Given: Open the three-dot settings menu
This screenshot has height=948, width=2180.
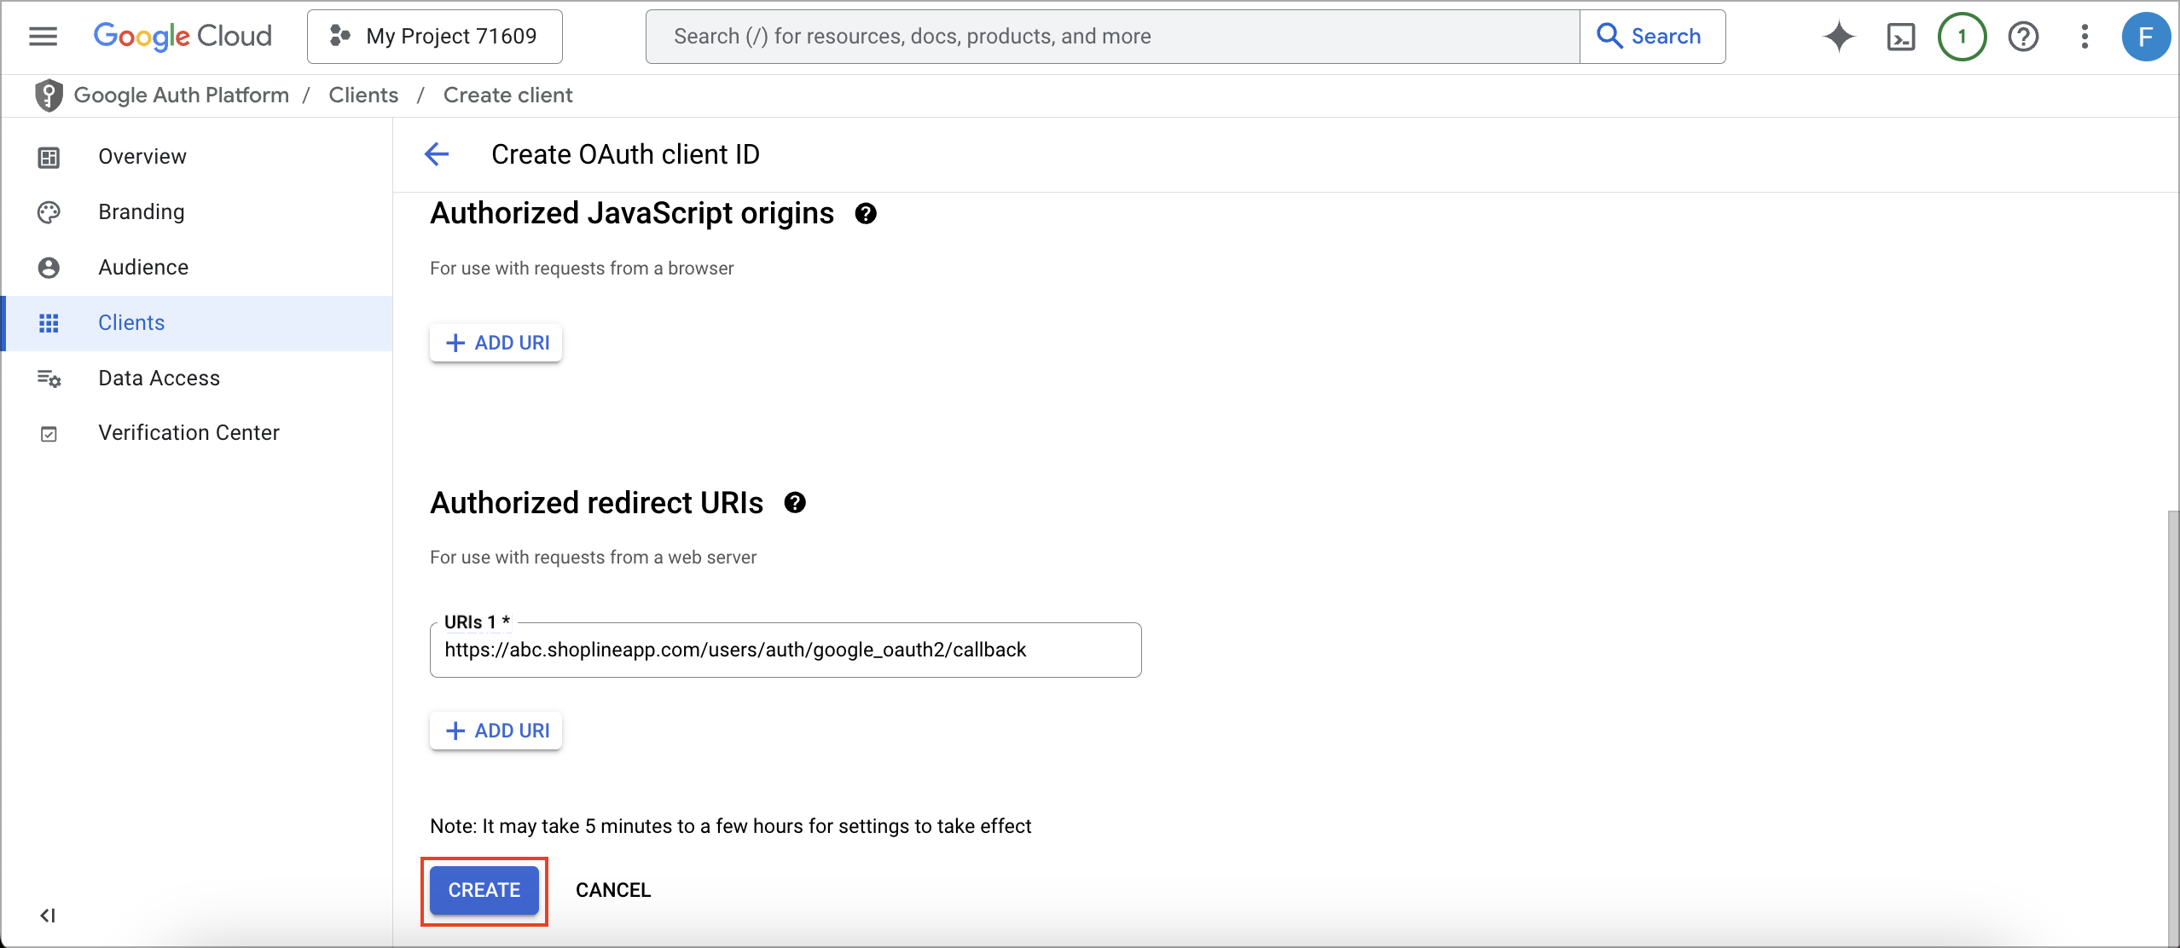Looking at the screenshot, I should point(2084,37).
